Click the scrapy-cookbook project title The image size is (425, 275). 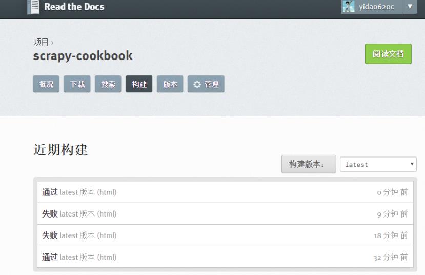(x=83, y=56)
